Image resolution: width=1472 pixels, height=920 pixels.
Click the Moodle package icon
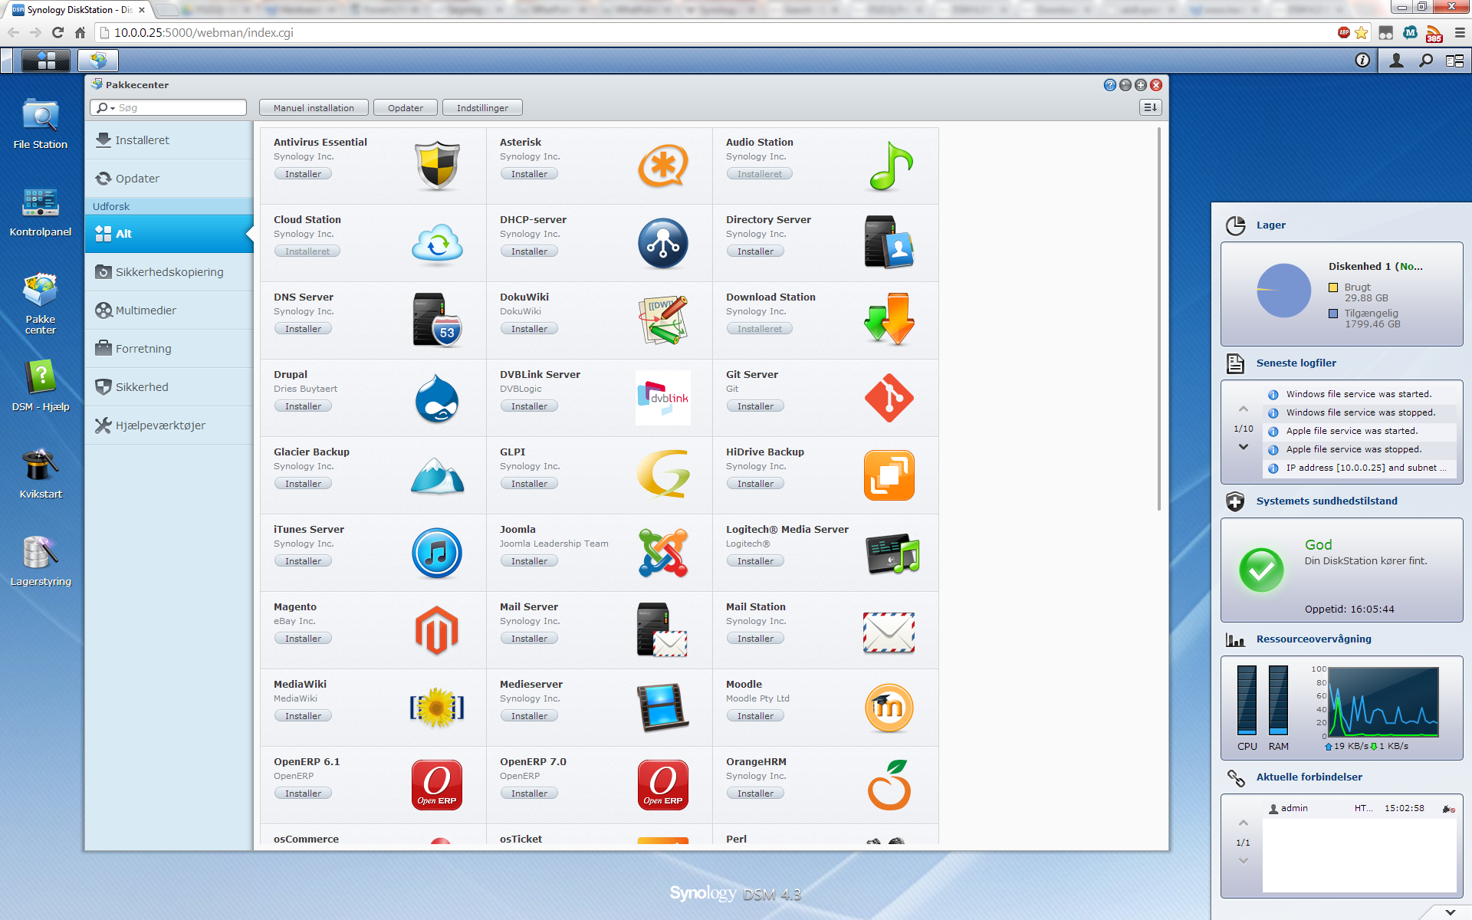click(889, 708)
